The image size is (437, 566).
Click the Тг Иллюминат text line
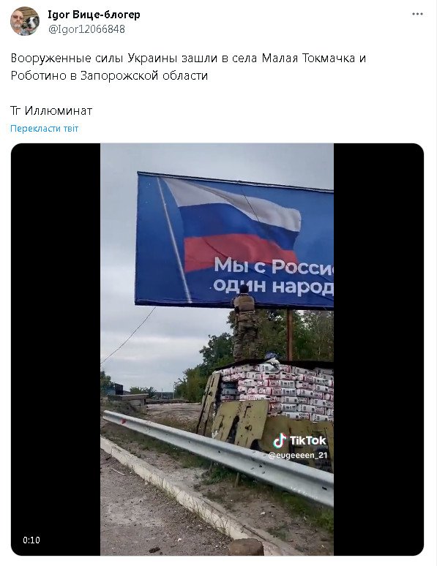pyautogui.click(x=51, y=110)
